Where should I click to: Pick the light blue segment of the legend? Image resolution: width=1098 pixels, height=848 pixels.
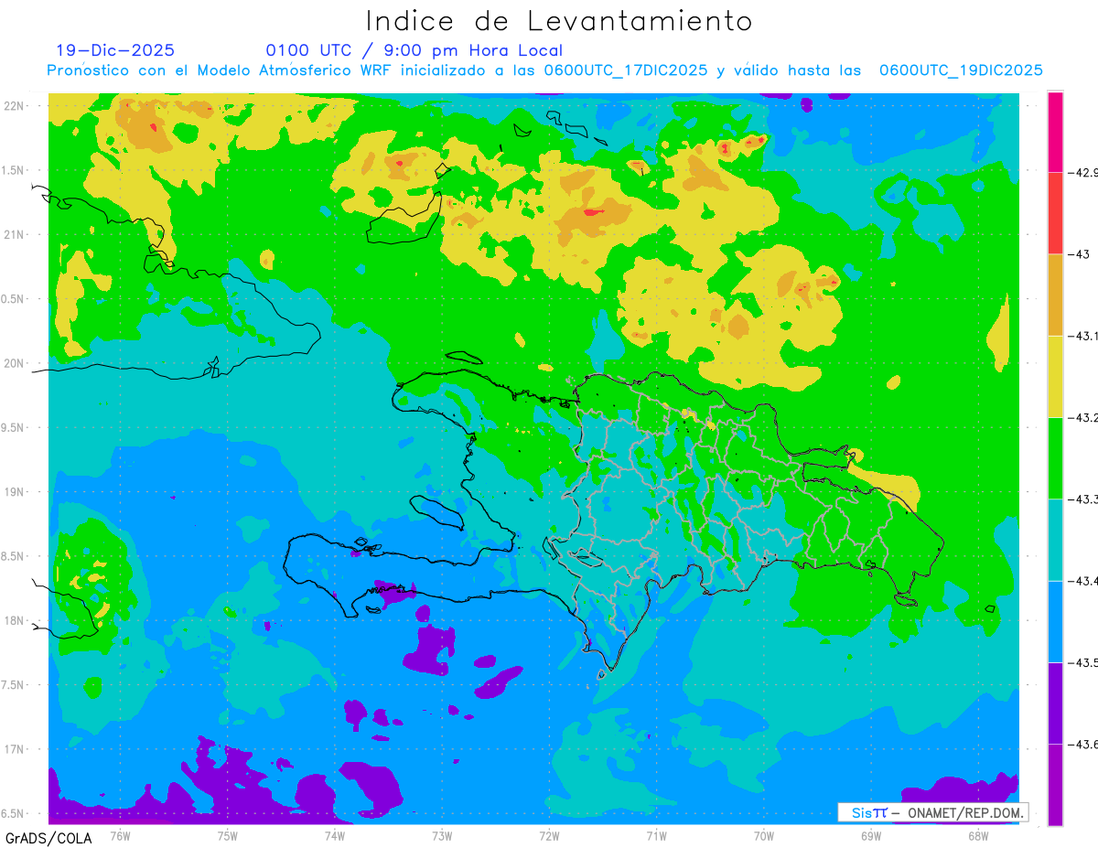pyautogui.click(x=1055, y=621)
